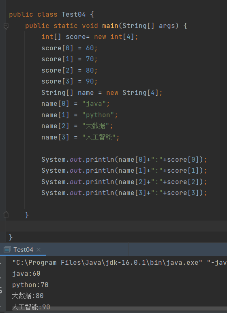This screenshot has width=227, height=313.
Task: Click the fold end marker beside main's closing brace
Action: (x=6, y=214)
